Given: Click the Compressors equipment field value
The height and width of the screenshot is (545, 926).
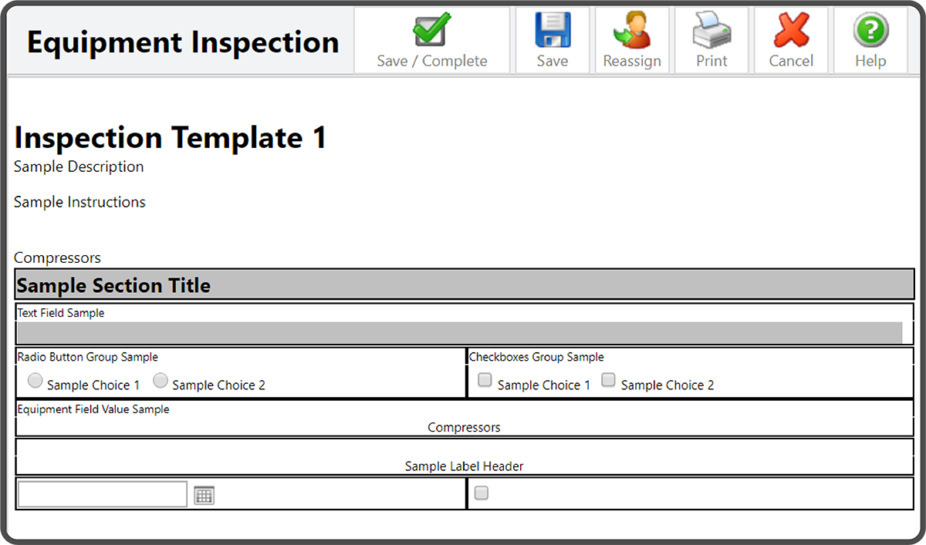Looking at the screenshot, I should (x=464, y=427).
